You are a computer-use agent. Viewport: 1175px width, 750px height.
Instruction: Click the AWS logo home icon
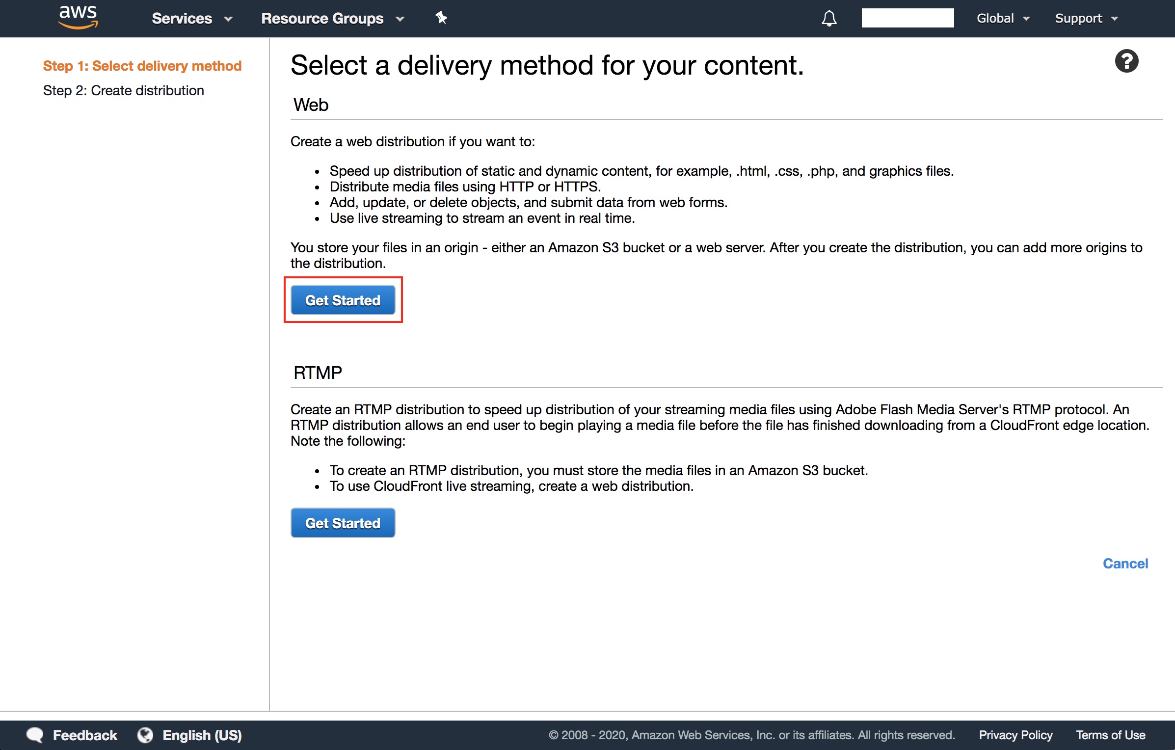78,18
